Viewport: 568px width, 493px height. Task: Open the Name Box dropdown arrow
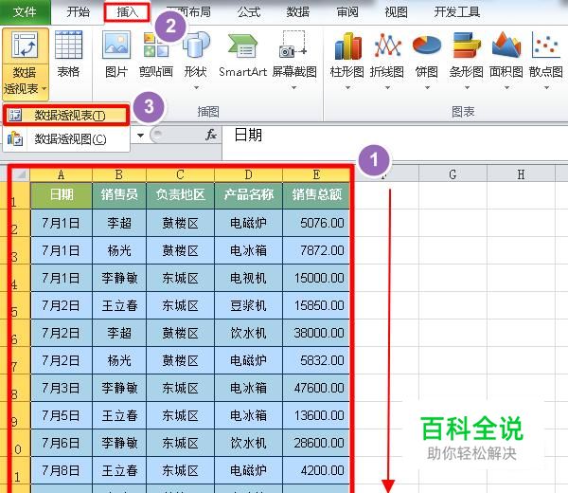(140, 136)
